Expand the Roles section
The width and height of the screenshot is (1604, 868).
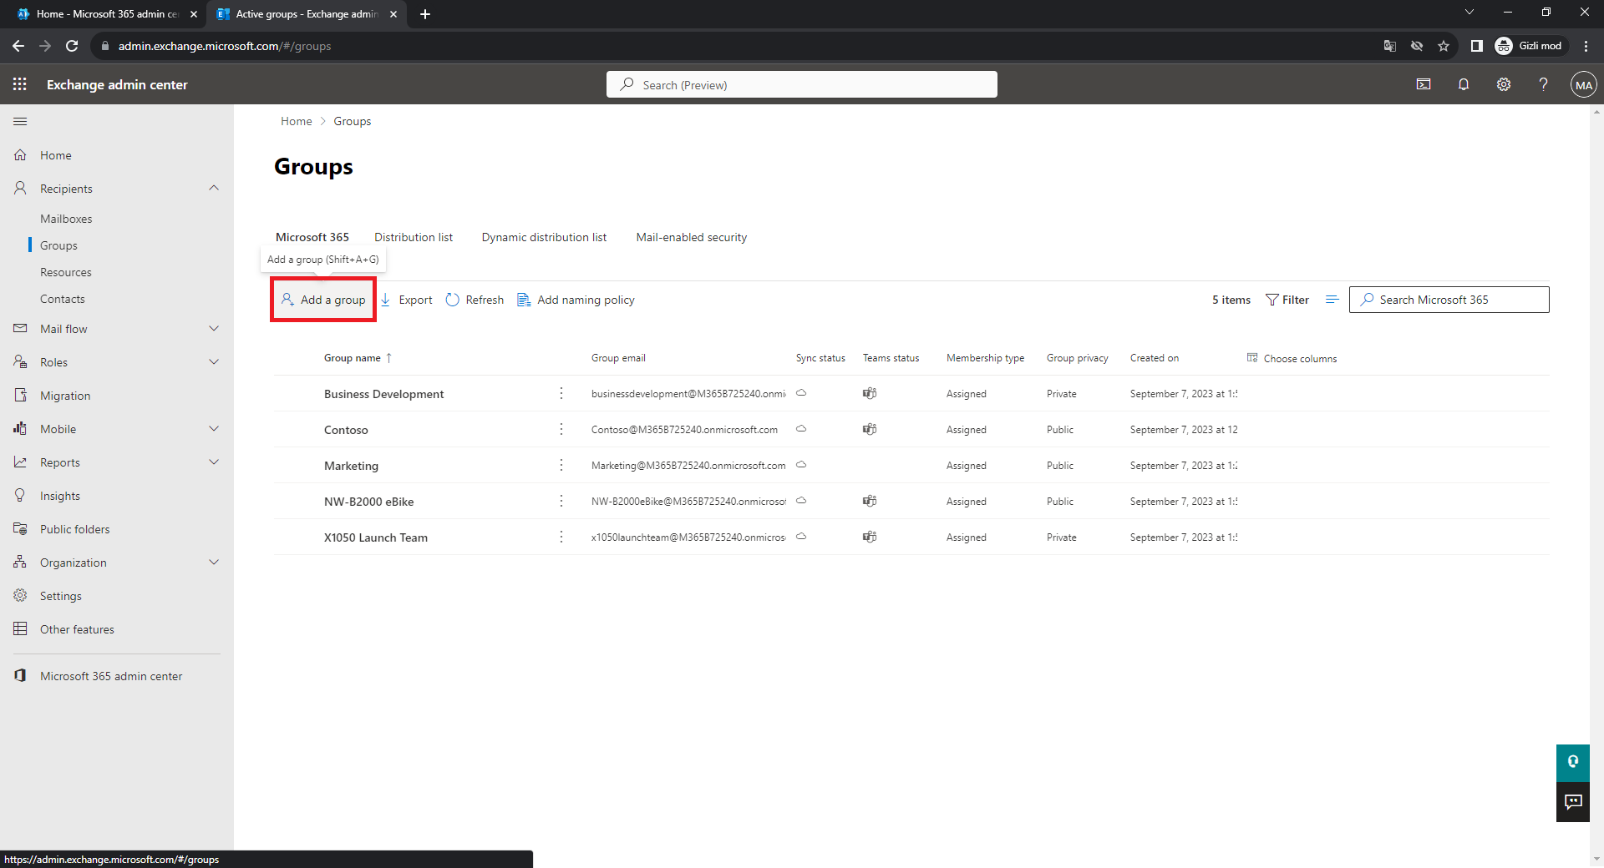click(214, 362)
